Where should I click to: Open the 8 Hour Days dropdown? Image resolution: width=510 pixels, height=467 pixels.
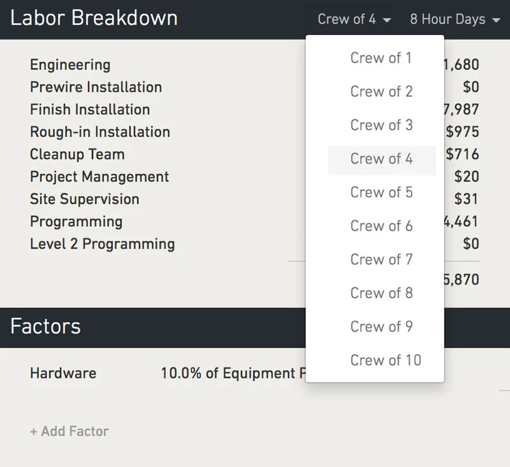455,19
